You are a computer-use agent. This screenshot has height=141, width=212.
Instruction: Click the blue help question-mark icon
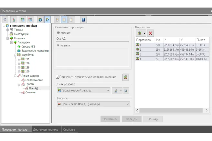(83, 20)
